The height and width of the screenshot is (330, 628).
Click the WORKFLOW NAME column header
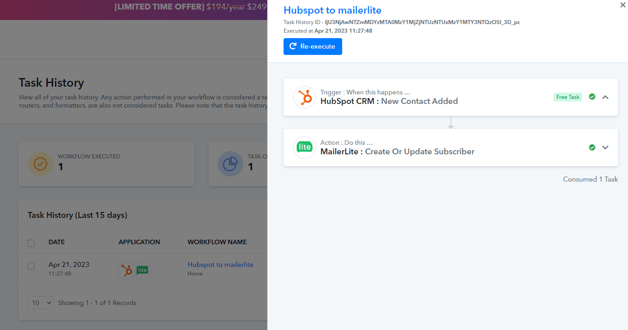click(x=217, y=242)
